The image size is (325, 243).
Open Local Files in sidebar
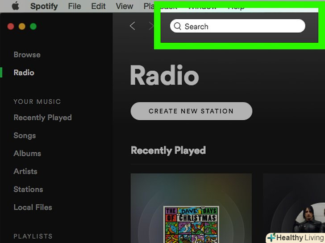pos(33,207)
